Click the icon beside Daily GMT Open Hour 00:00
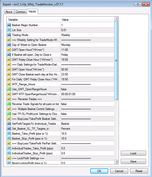152x177 pixels. pyautogui.click(x=9, y=70)
